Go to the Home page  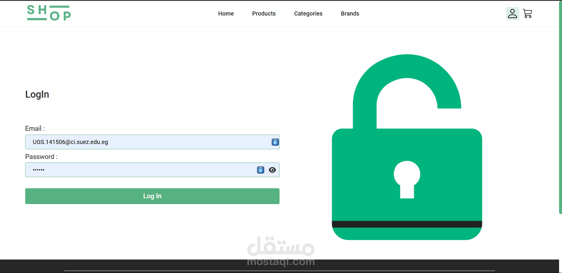[226, 13]
